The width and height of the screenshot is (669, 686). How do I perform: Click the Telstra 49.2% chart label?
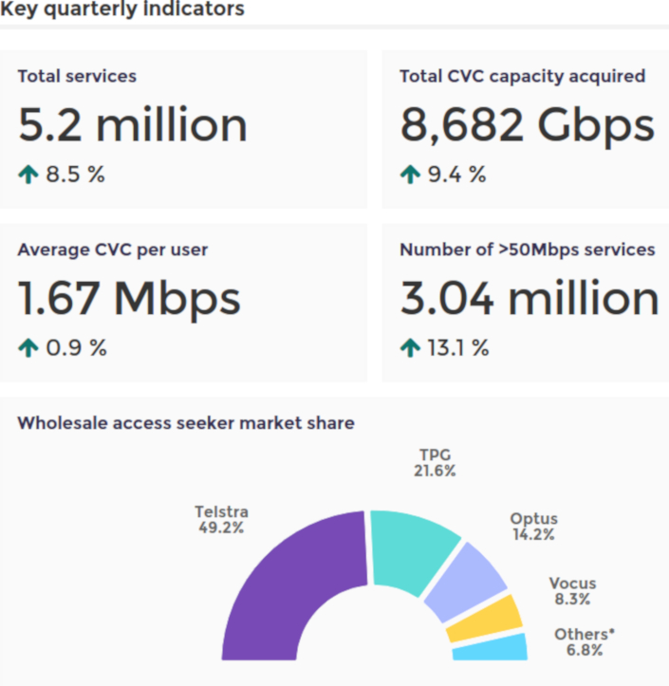click(x=221, y=520)
